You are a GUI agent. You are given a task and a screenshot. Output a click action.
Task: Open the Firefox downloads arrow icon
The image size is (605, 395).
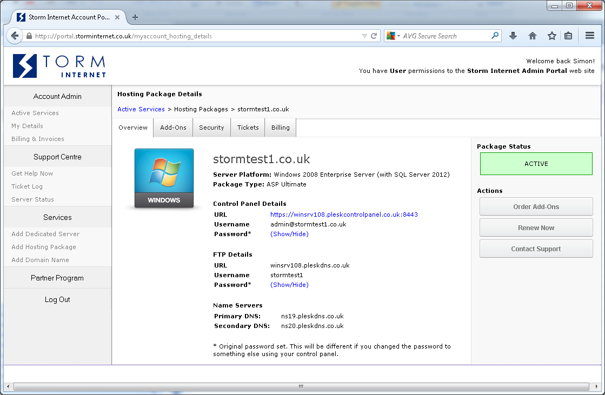point(513,35)
